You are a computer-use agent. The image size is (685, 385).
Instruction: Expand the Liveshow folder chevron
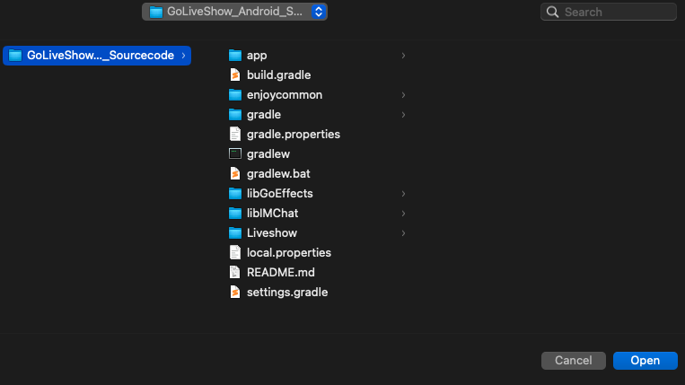[403, 233]
